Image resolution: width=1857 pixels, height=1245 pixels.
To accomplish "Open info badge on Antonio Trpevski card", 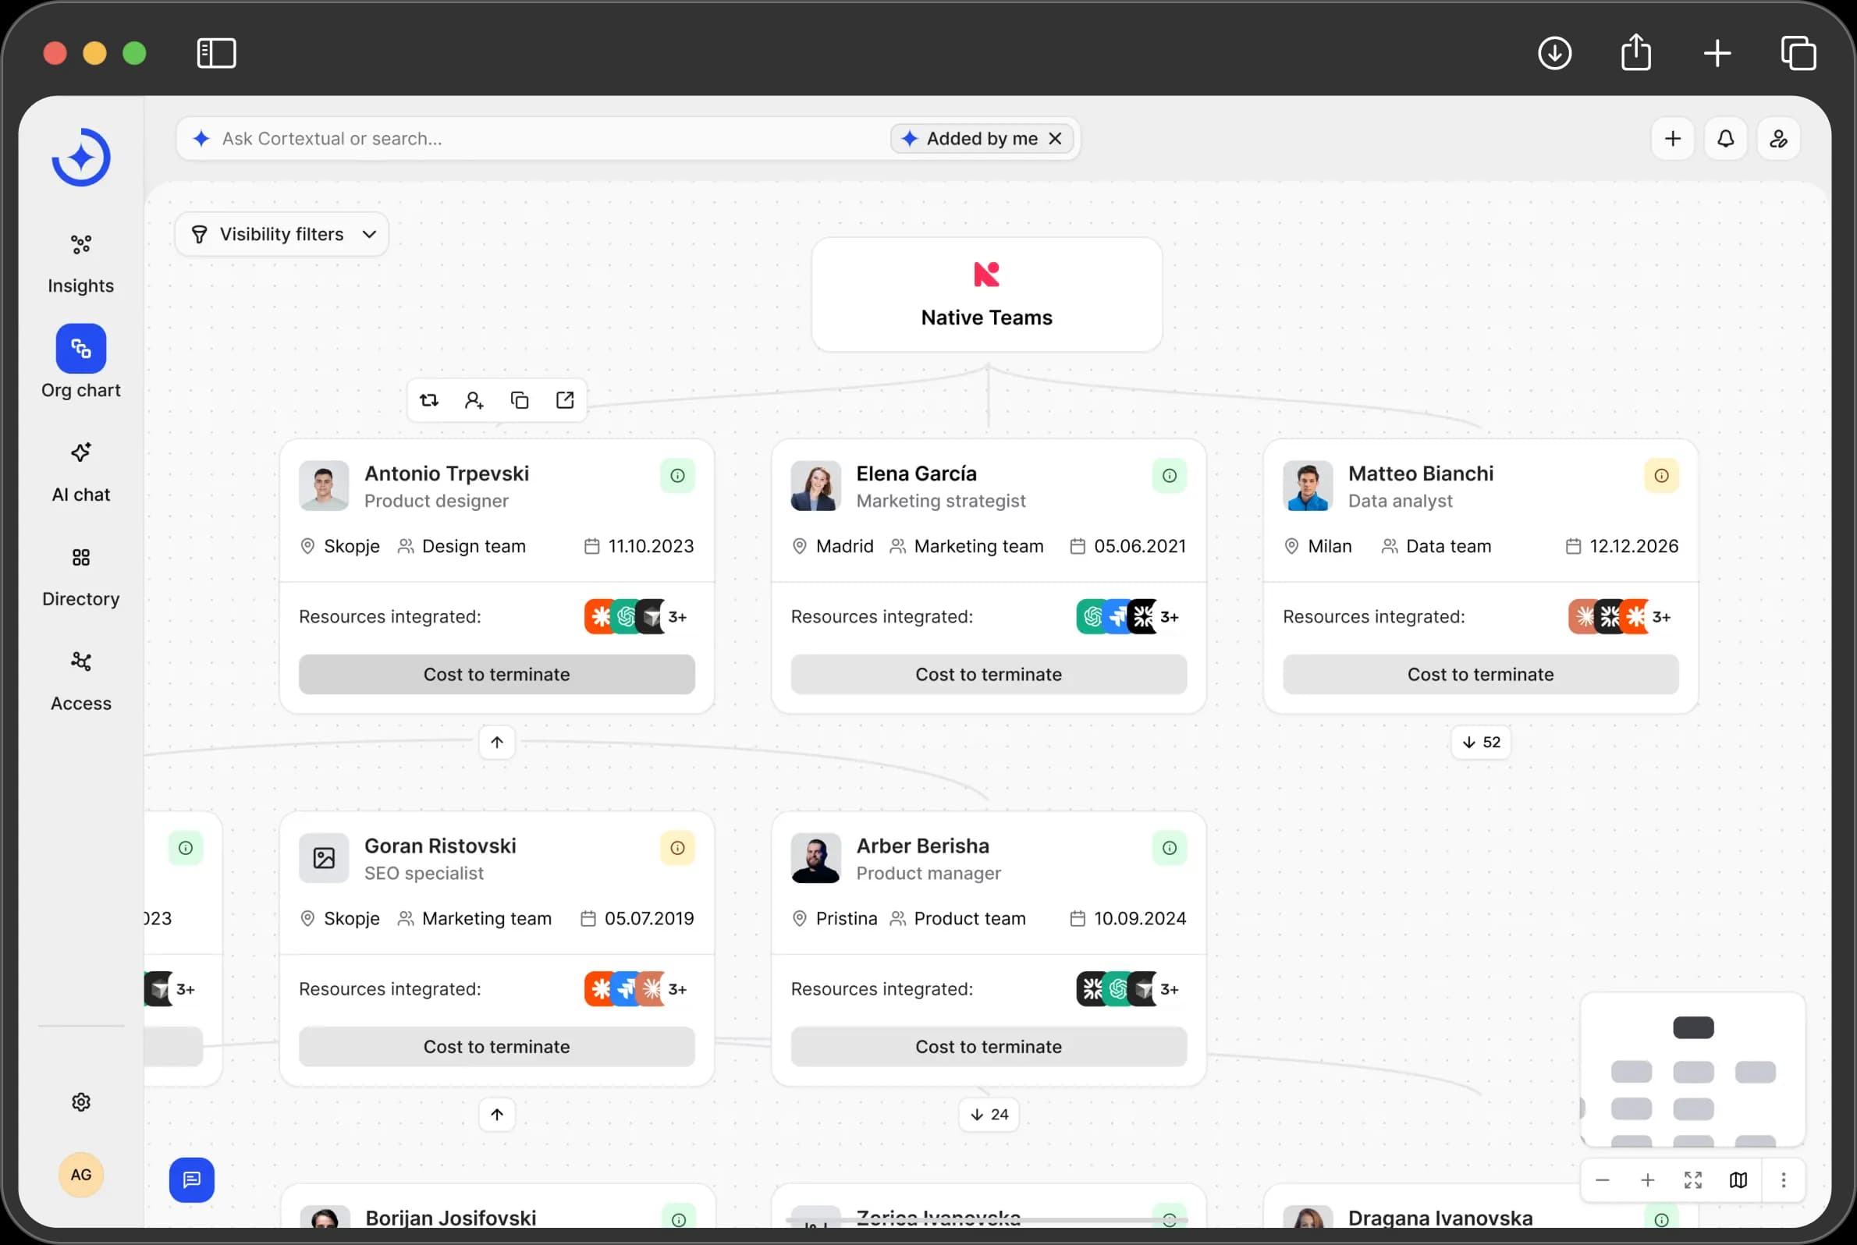I will pyautogui.click(x=677, y=476).
